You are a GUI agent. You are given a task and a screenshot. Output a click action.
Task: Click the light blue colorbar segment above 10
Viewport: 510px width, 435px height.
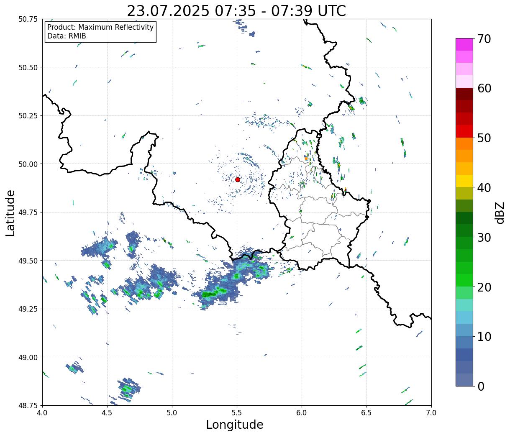click(464, 330)
